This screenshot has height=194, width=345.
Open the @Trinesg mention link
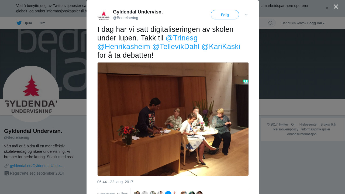click(182, 38)
